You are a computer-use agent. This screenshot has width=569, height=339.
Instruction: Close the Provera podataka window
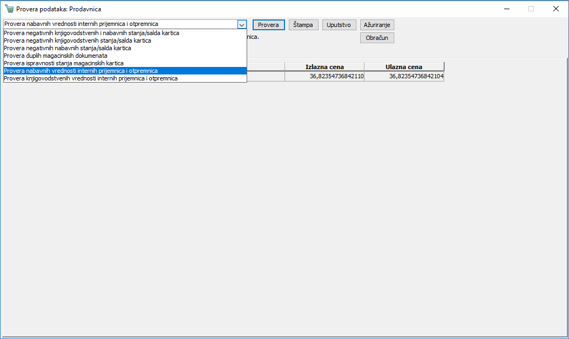(556, 9)
